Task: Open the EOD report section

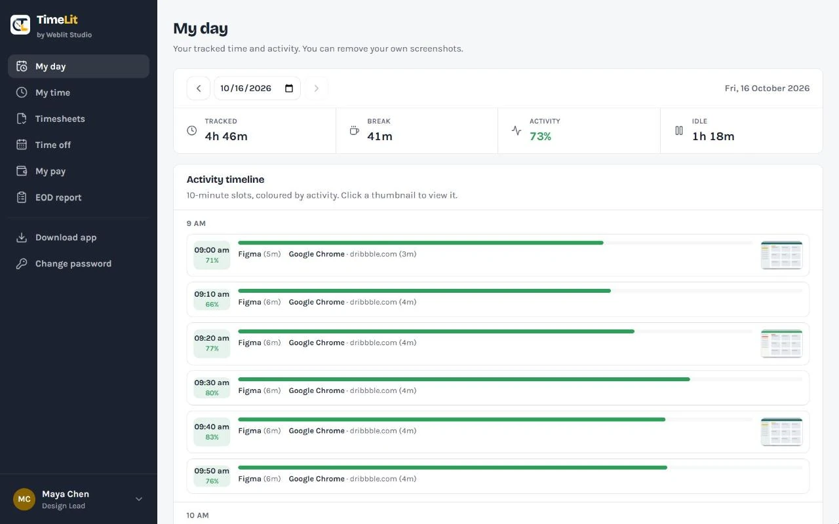Action: tap(79, 197)
